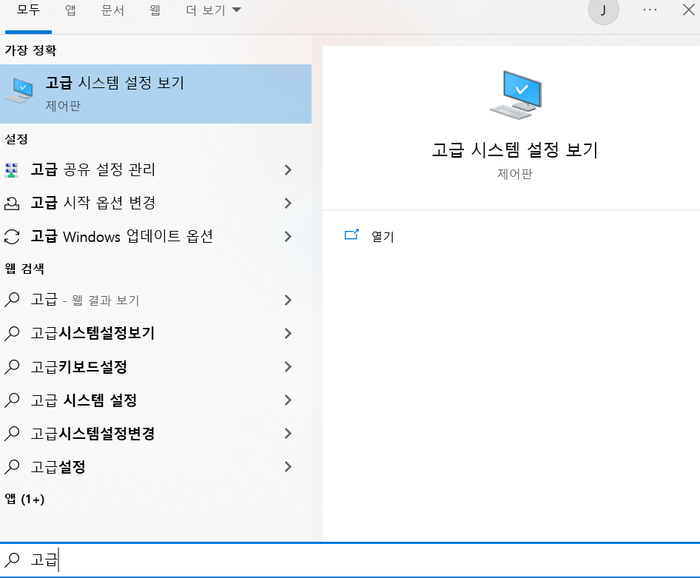This screenshot has width=700, height=578.
Task: Select 고급 시스템 설정 web suggestion
Action: pyautogui.click(x=155, y=400)
